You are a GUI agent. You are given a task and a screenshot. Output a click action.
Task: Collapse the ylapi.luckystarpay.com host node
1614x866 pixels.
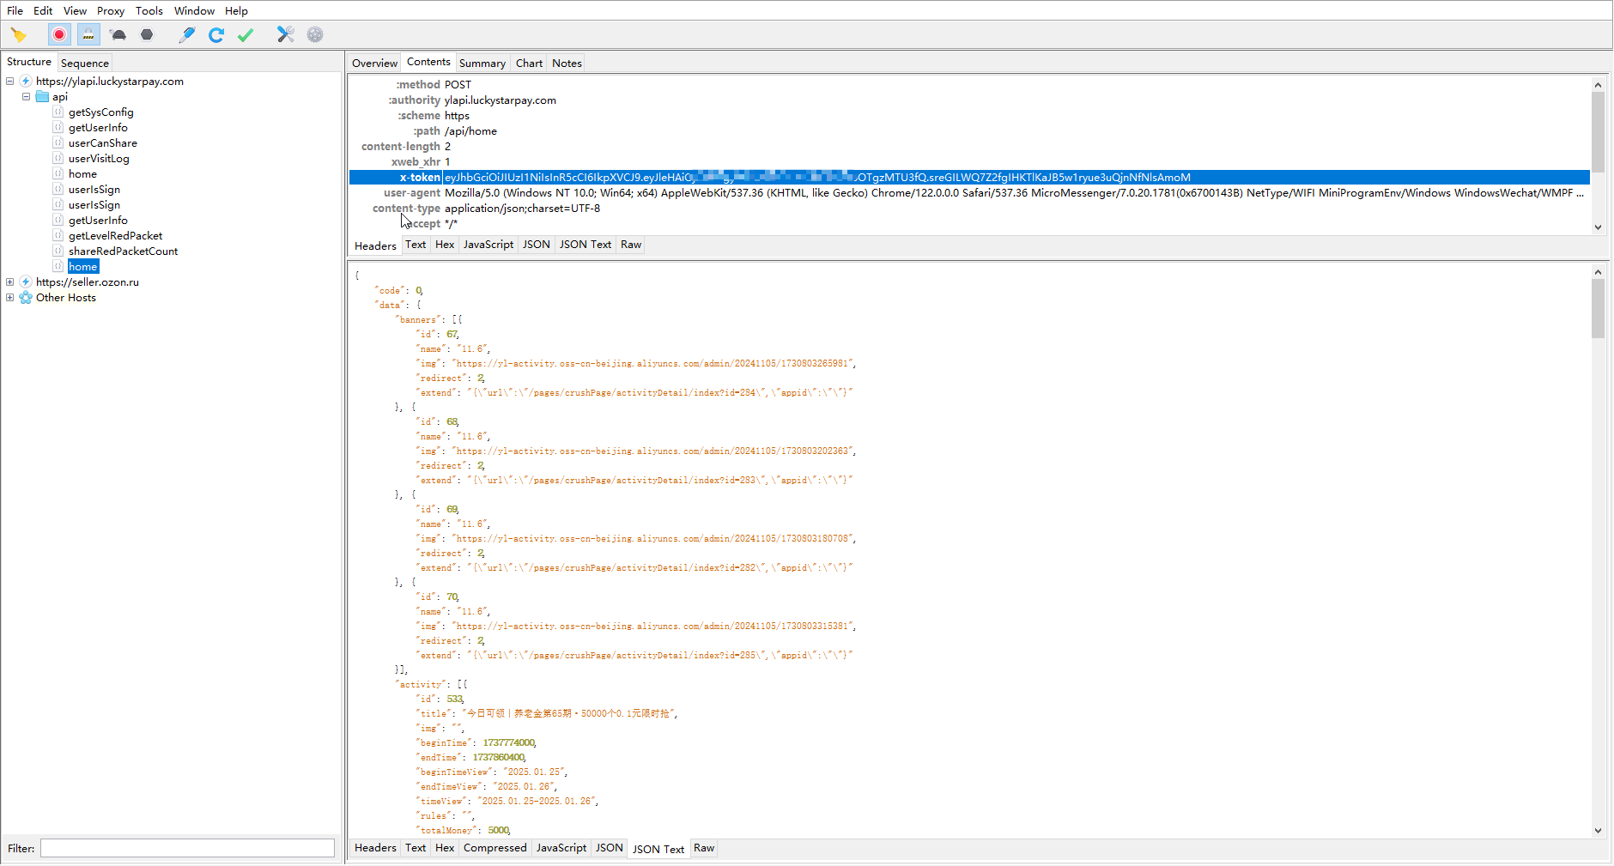10,82
